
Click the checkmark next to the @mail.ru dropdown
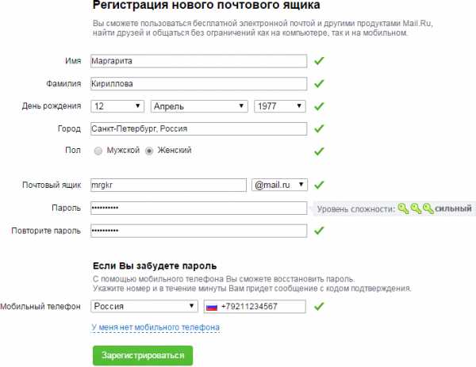click(319, 185)
